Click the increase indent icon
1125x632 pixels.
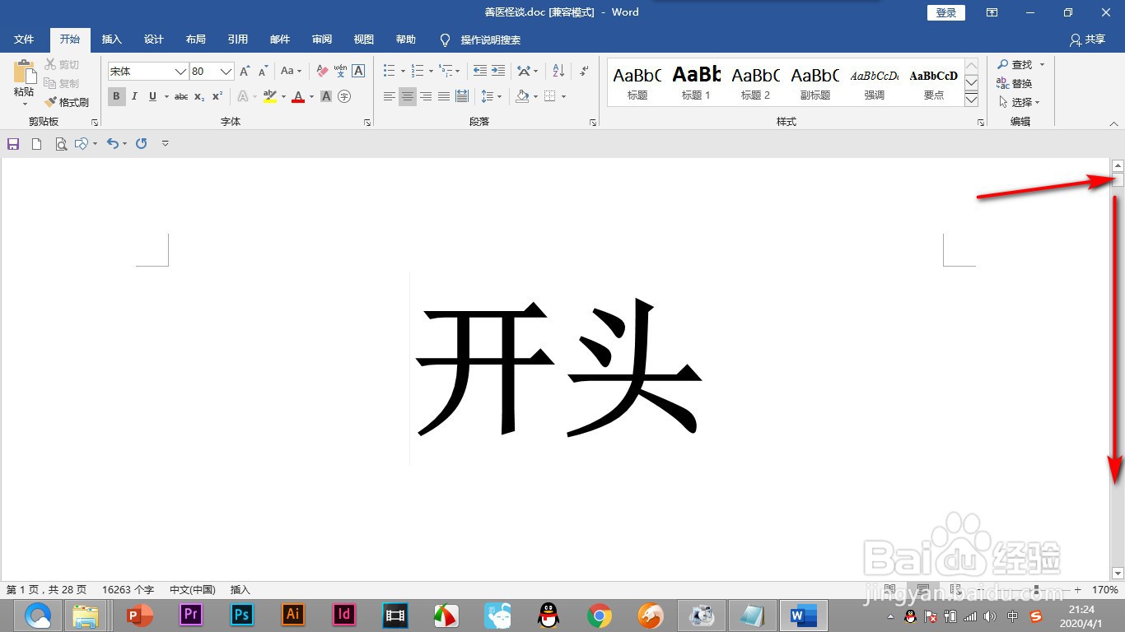497,72
